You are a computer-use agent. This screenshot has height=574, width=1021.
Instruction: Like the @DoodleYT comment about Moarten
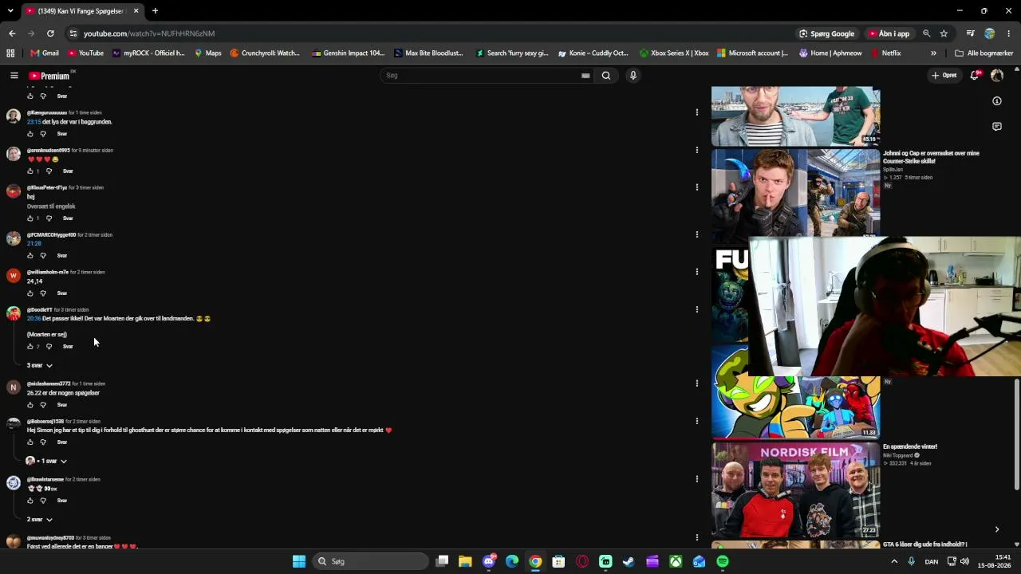click(x=30, y=347)
